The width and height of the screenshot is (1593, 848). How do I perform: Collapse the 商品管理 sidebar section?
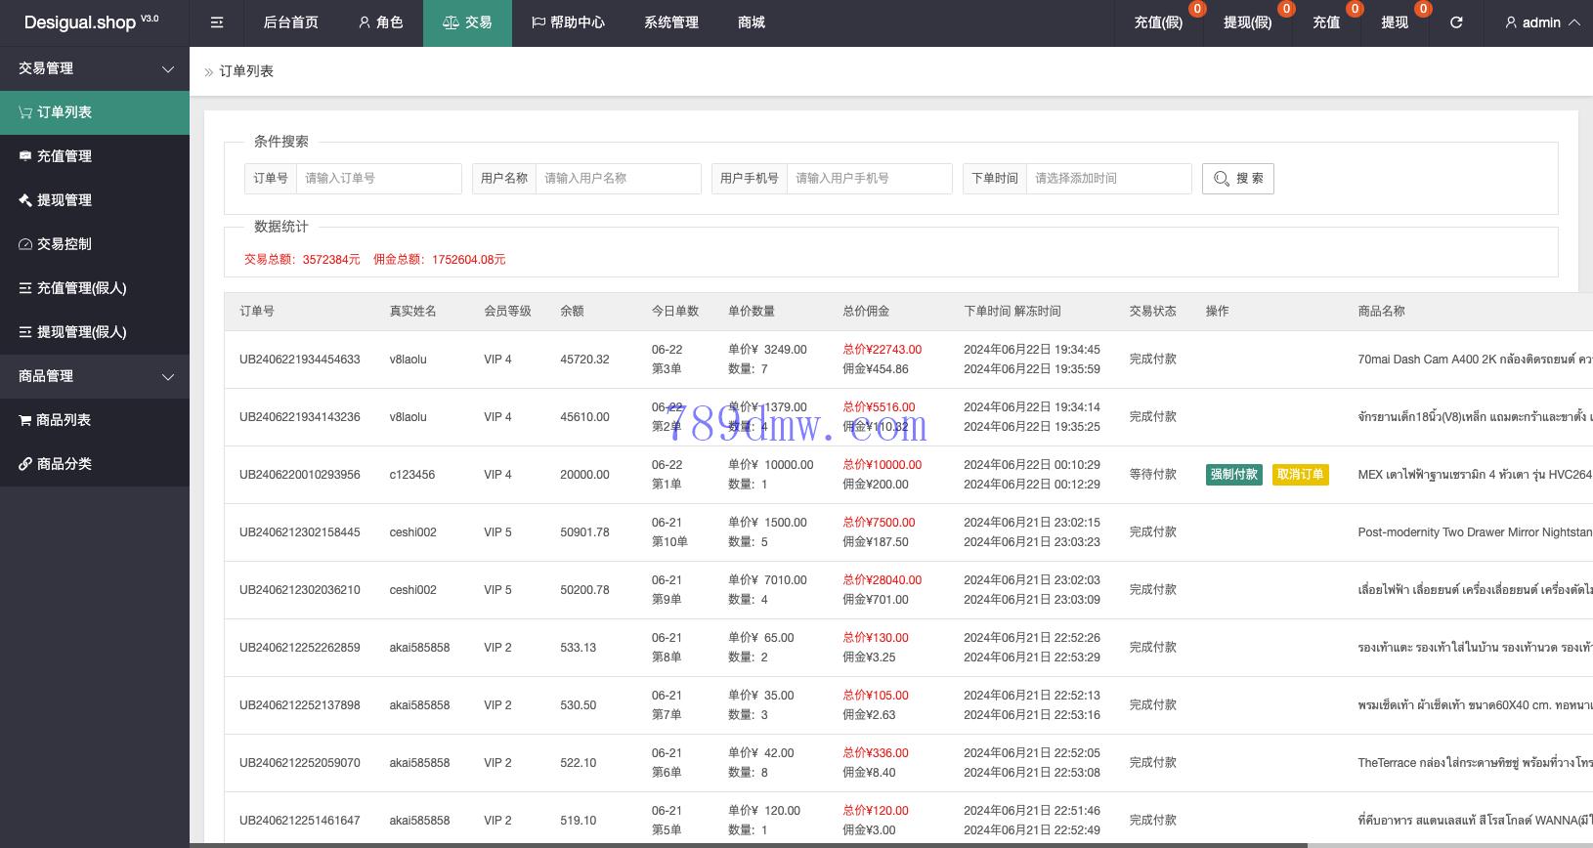pyautogui.click(x=95, y=376)
